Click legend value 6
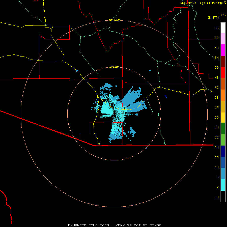Screen dimensions: 227x227 pos(218,177)
